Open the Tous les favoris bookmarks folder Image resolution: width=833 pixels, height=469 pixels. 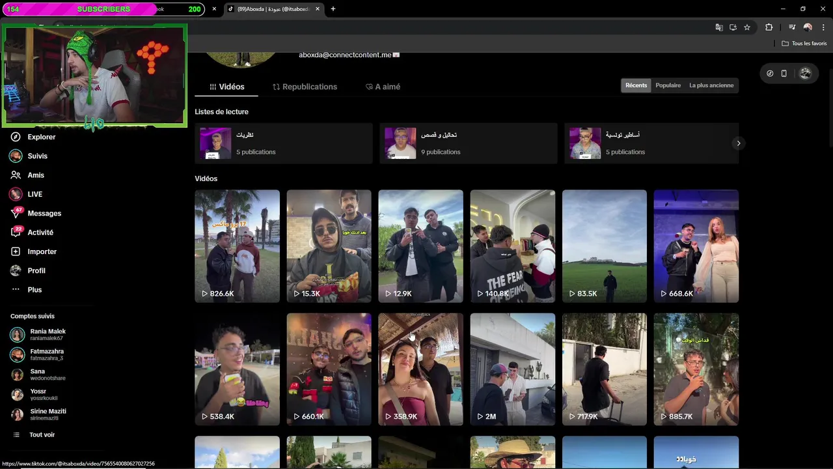[804, 44]
